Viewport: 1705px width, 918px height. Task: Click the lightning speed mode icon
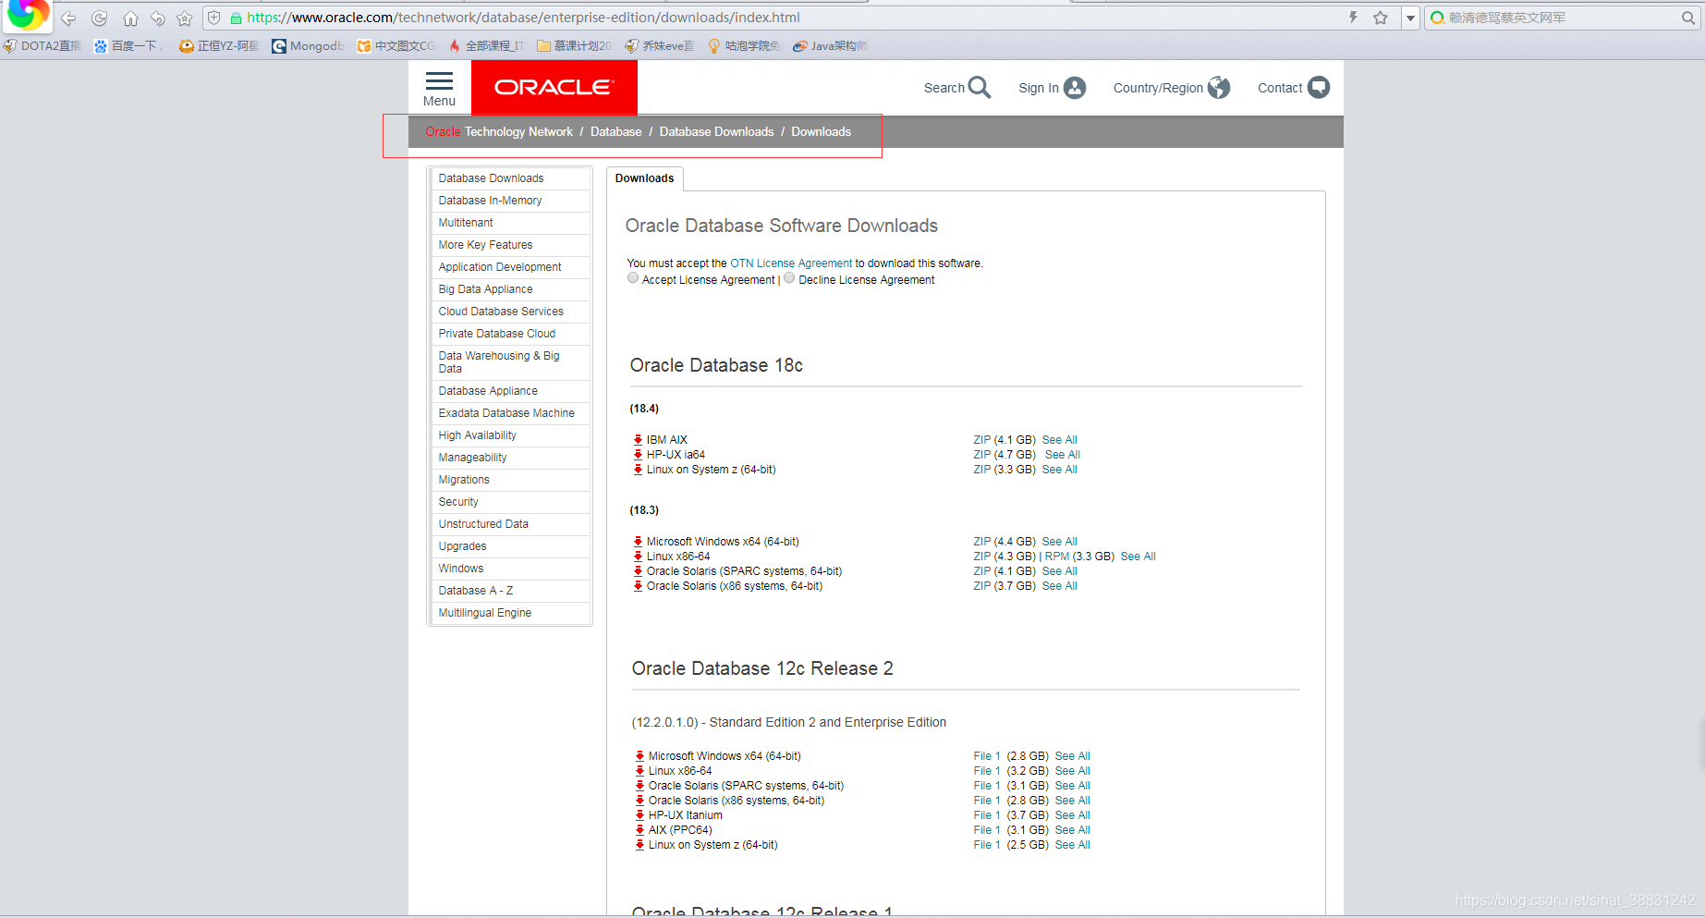tap(1353, 18)
